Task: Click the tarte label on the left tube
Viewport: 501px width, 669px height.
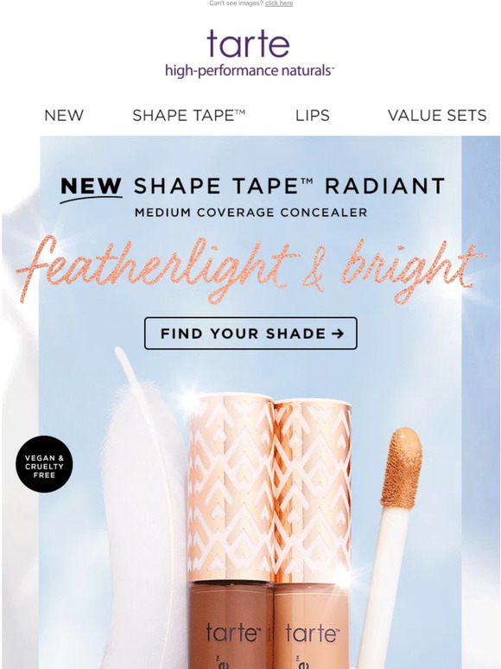Action: tap(233, 633)
